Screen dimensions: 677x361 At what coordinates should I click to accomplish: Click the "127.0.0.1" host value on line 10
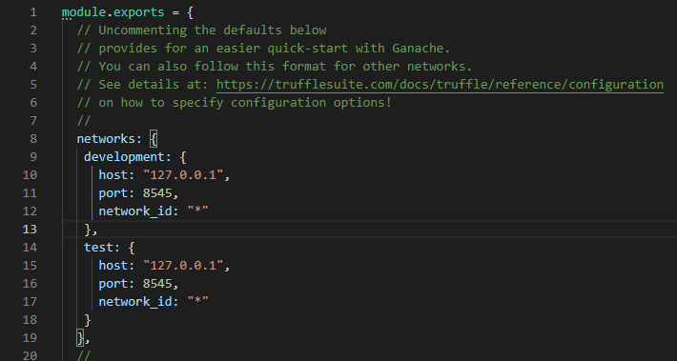click(183, 174)
